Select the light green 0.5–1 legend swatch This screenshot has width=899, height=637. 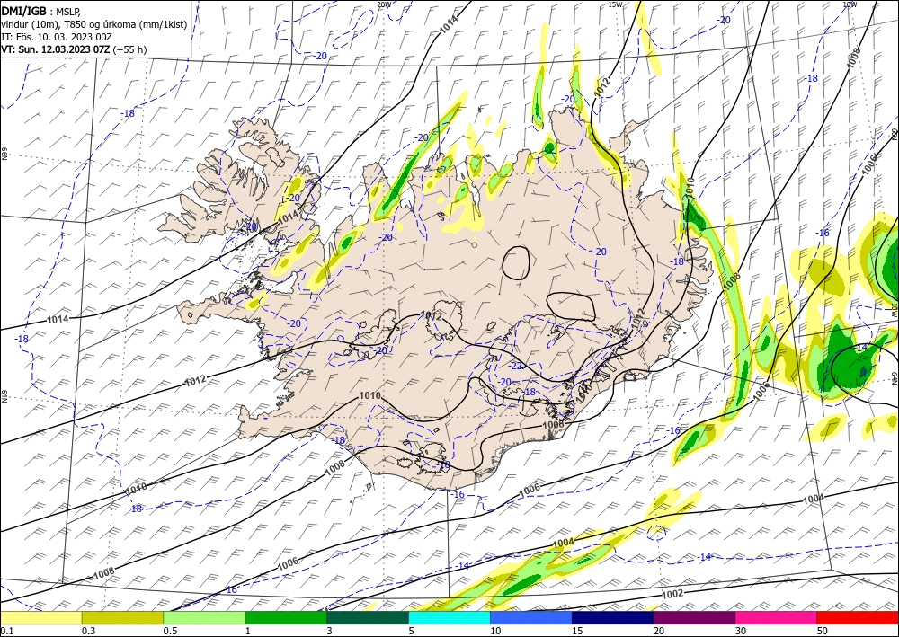(x=204, y=617)
